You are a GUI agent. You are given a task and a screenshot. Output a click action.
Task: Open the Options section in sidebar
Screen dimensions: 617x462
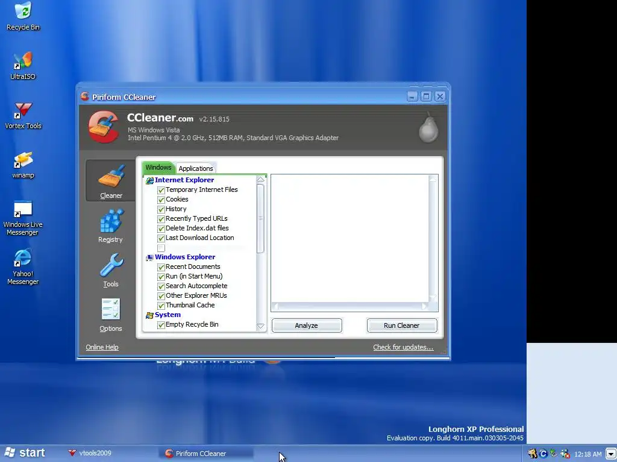[x=111, y=315]
